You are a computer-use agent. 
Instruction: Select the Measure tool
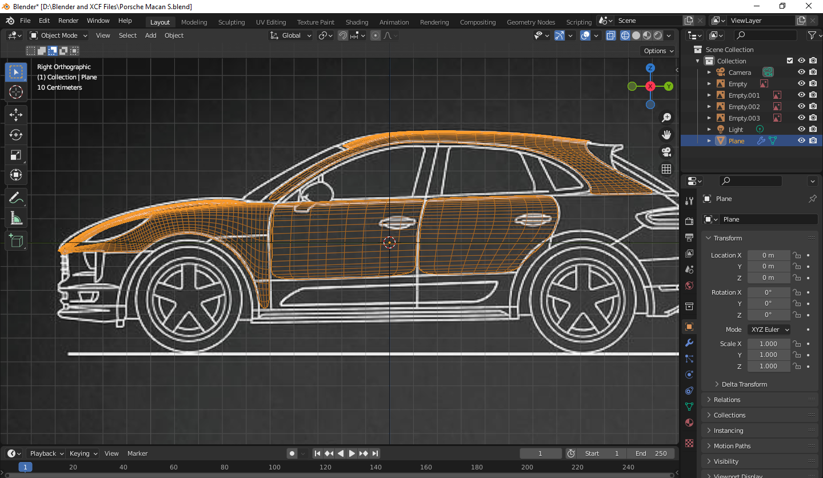(16, 218)
